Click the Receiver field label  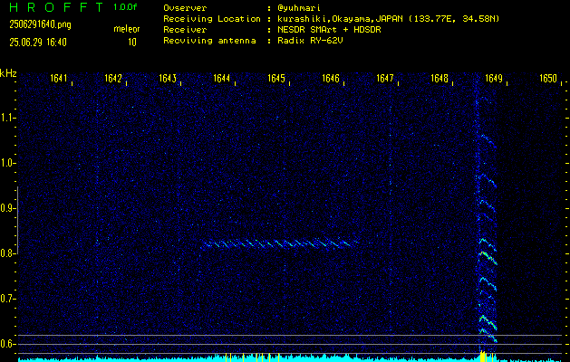(185, 30)
